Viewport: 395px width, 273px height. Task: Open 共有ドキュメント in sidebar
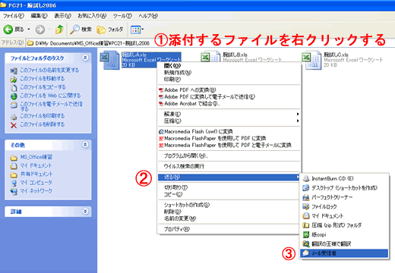[36, 174]
